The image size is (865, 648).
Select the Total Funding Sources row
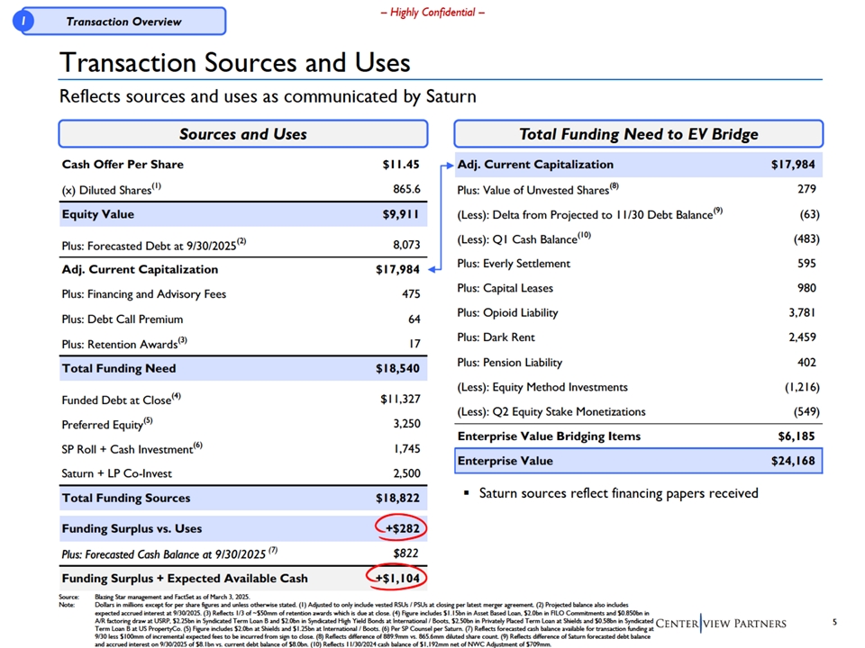(x=242, y=498)
